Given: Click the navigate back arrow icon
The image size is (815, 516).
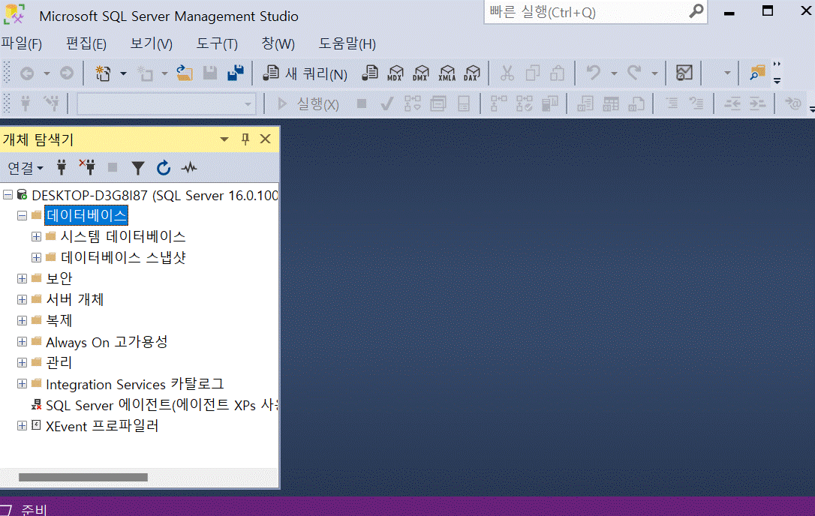Looking at the screenshot, I should (x=27, y=73).
